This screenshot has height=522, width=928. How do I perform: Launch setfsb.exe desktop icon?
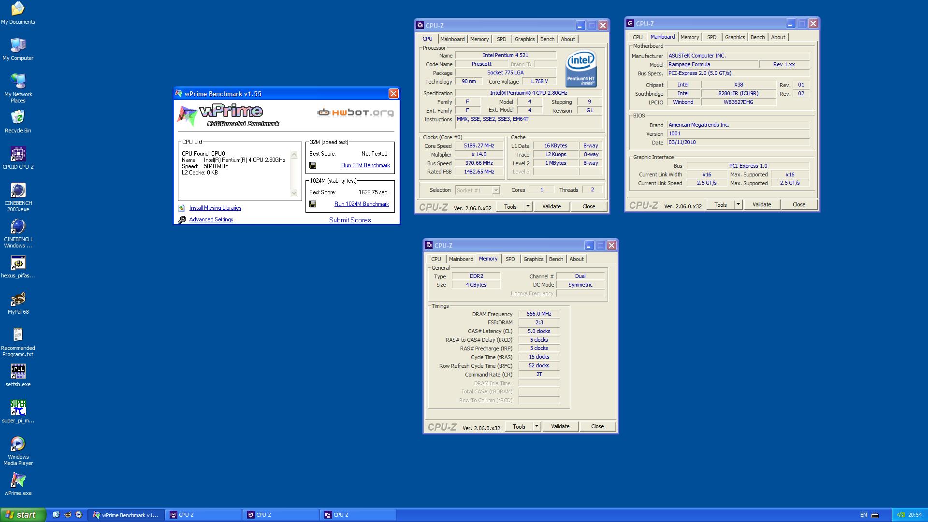18,376
